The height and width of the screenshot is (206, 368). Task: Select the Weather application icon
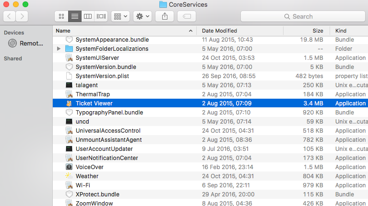[x=69, y=176]
